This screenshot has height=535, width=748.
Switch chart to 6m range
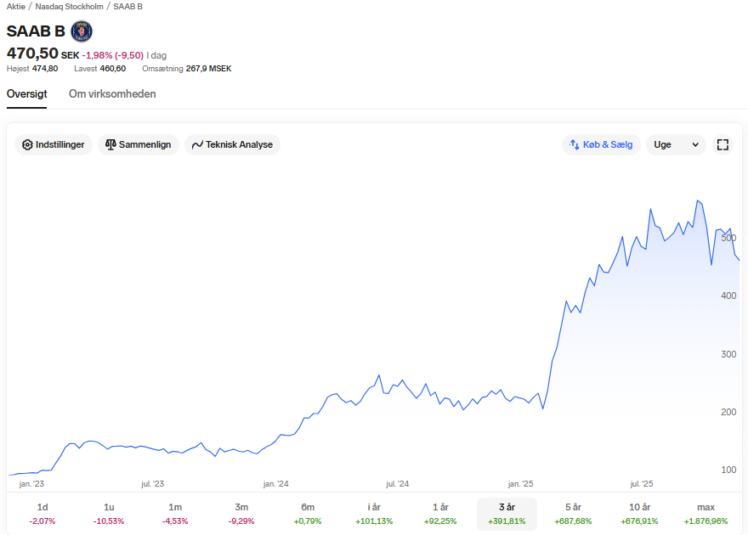[308, 514]
